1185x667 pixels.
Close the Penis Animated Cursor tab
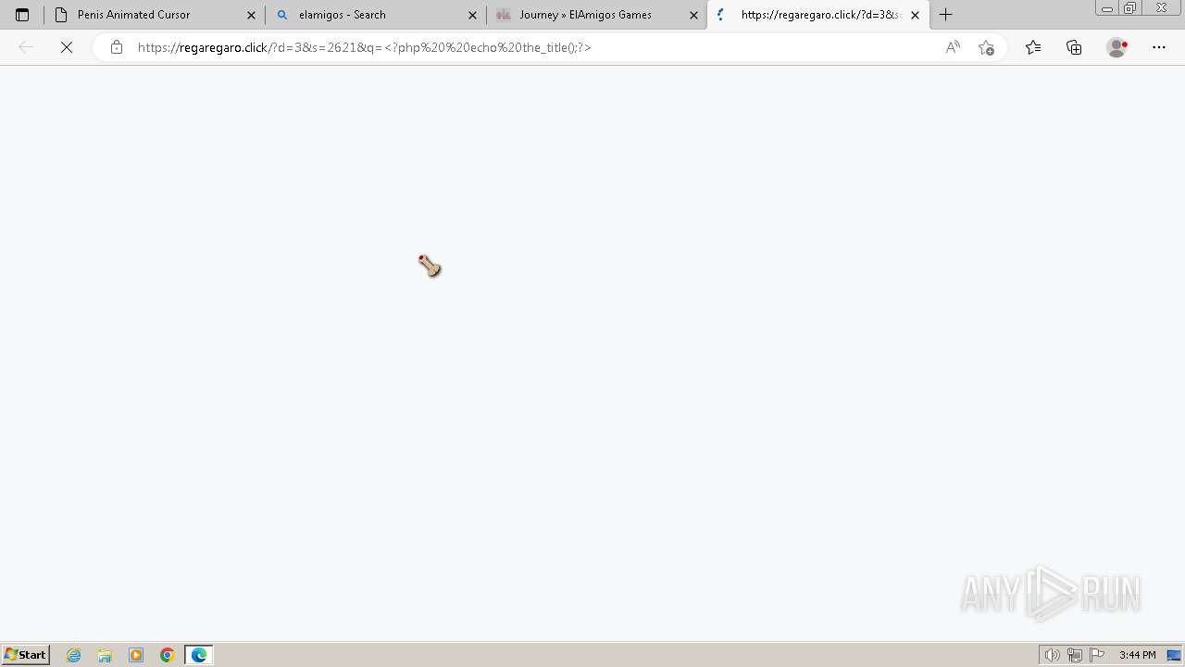pyautogui.click(x=251, y=15)
